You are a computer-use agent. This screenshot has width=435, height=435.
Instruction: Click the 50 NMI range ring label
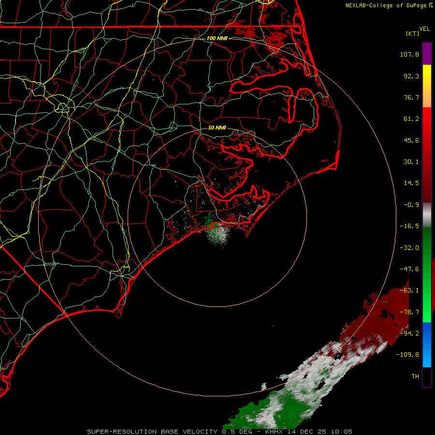[x=217, y=128]
